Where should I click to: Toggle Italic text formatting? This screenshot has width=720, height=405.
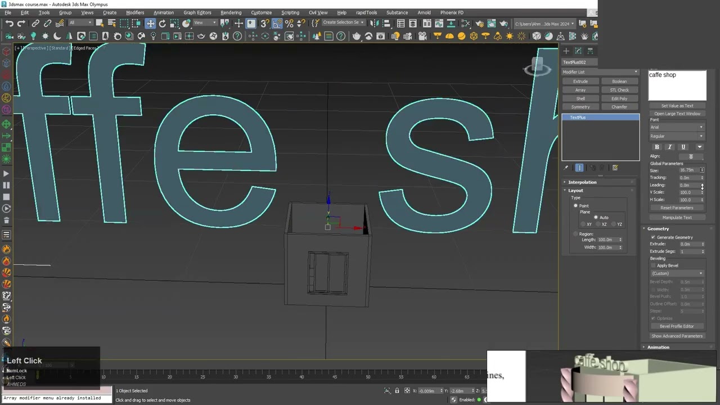point(669,147)
